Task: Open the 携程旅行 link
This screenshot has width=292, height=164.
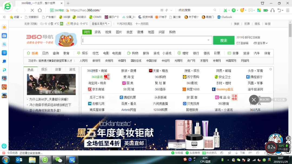Action: 254,77
